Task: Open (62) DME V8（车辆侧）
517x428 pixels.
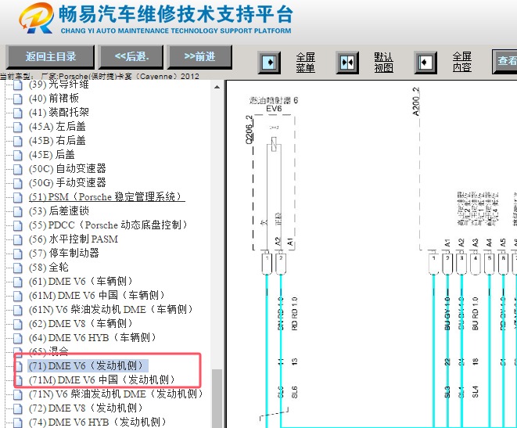Action: tap(81, 323)
